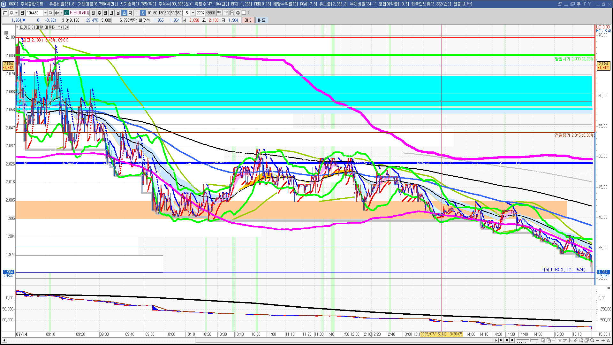Switch to 일 (daily) chart period
Screen dimensions: 613x345
tap(93, 13)
